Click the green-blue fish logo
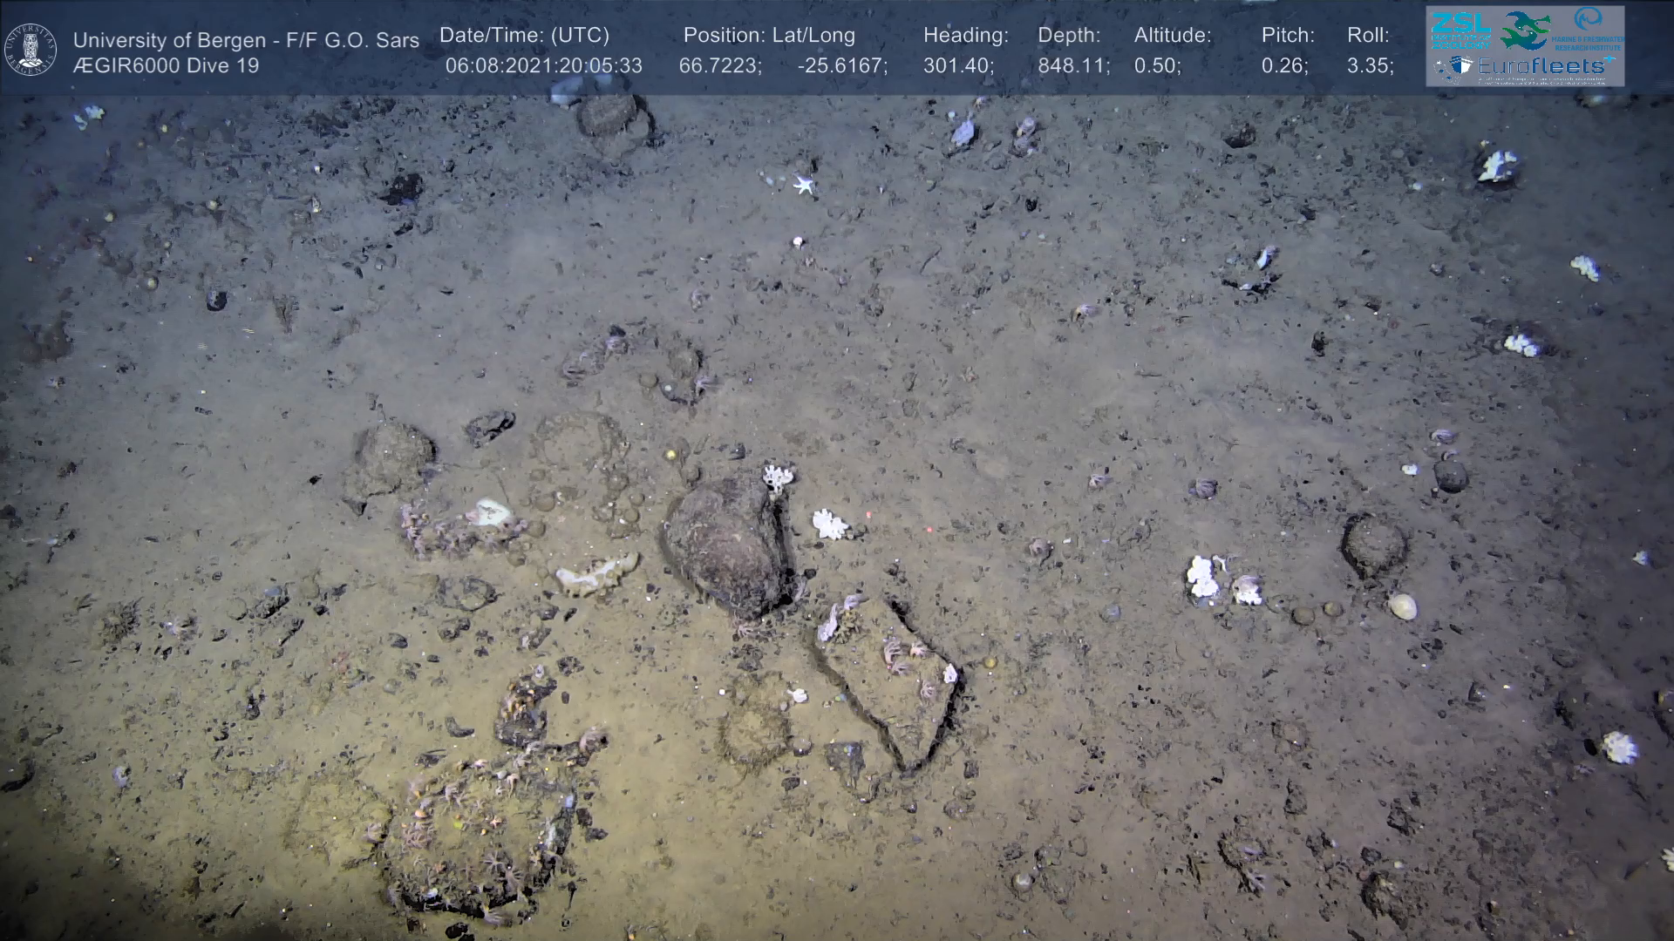This screenshot has width=1674, height=941. [x=1524, y=31]
